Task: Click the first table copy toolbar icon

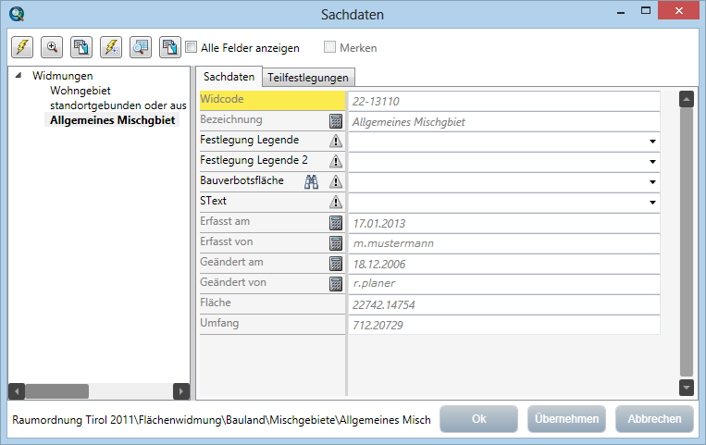Action: click(81, 47)
